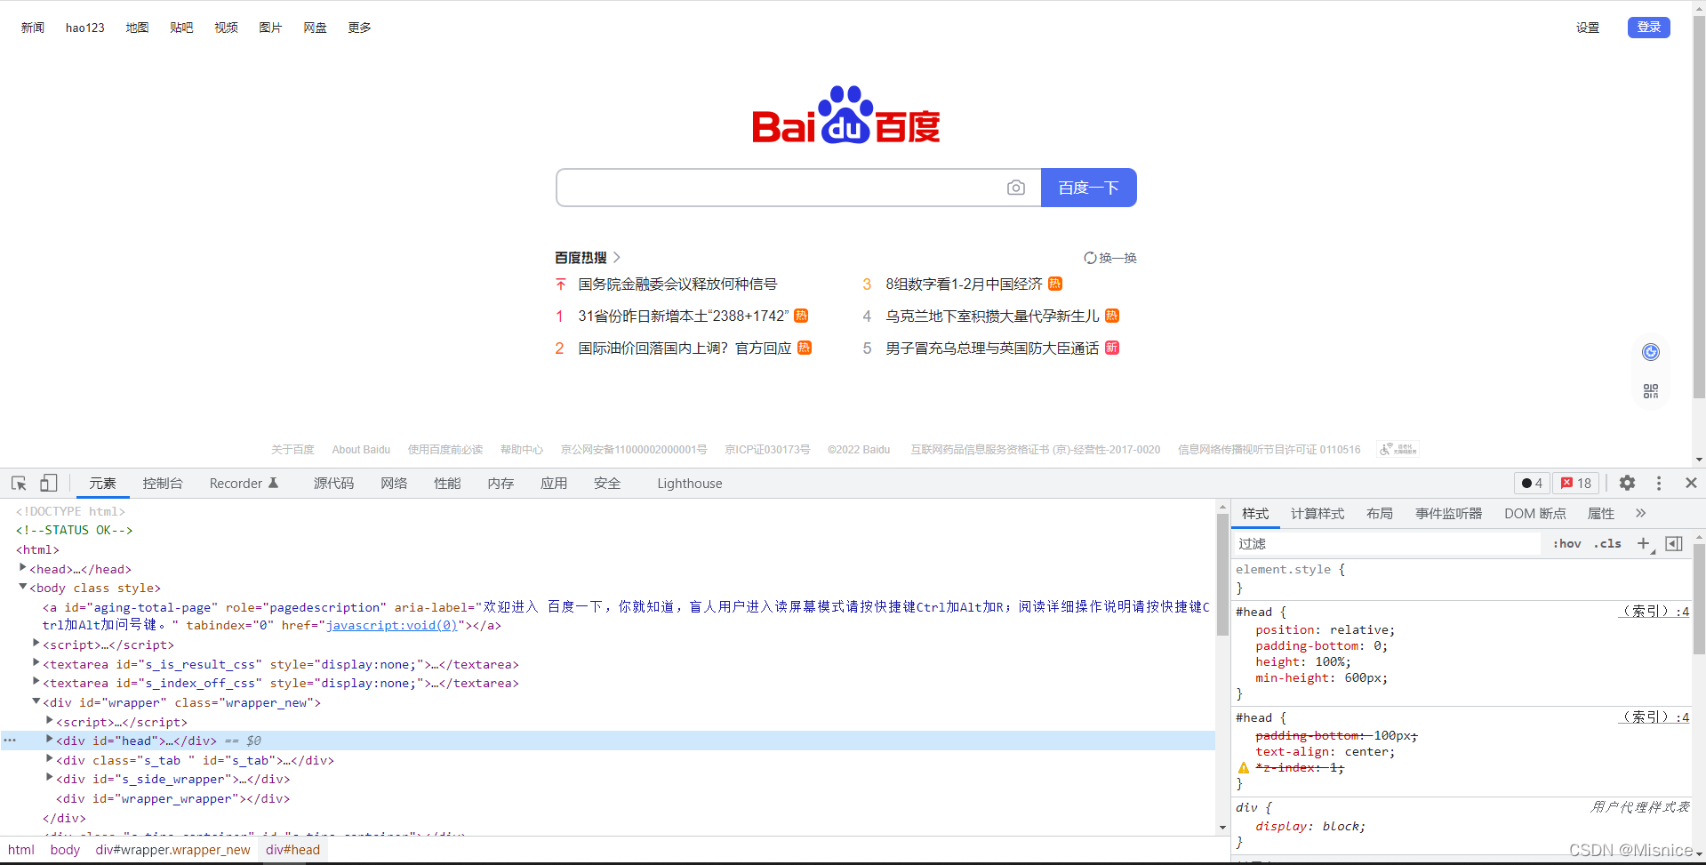Click the 登录 login button
1706x865 pixels.
[x=1649, y=28]
